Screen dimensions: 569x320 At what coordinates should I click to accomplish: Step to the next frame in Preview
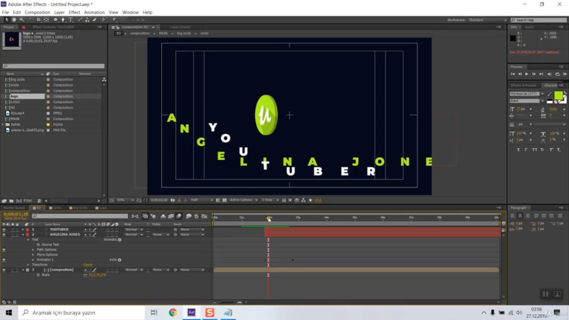534,74
